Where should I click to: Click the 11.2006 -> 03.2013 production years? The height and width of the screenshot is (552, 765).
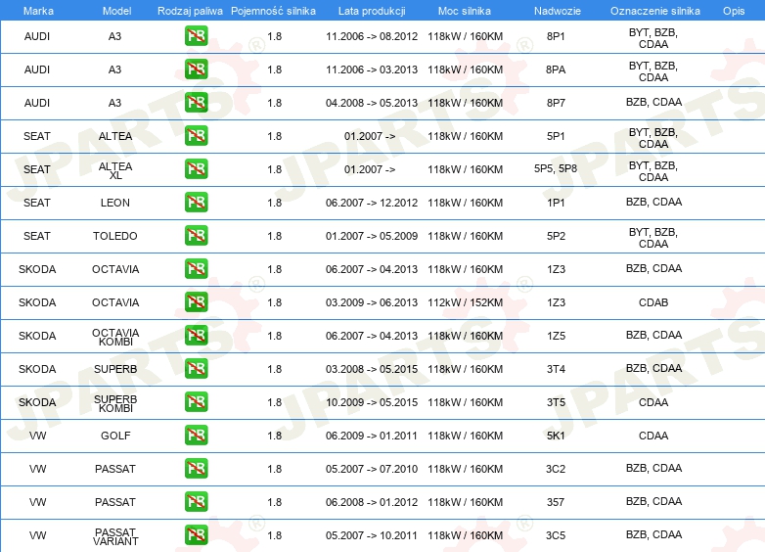(372, 69)
